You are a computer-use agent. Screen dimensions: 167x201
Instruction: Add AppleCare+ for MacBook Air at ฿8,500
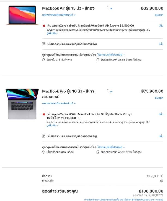[161, 26]
